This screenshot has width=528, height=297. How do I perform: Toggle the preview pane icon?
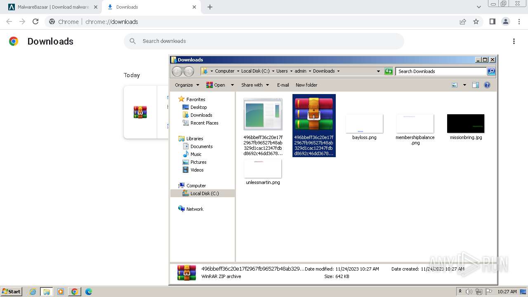tap(476, 85)
